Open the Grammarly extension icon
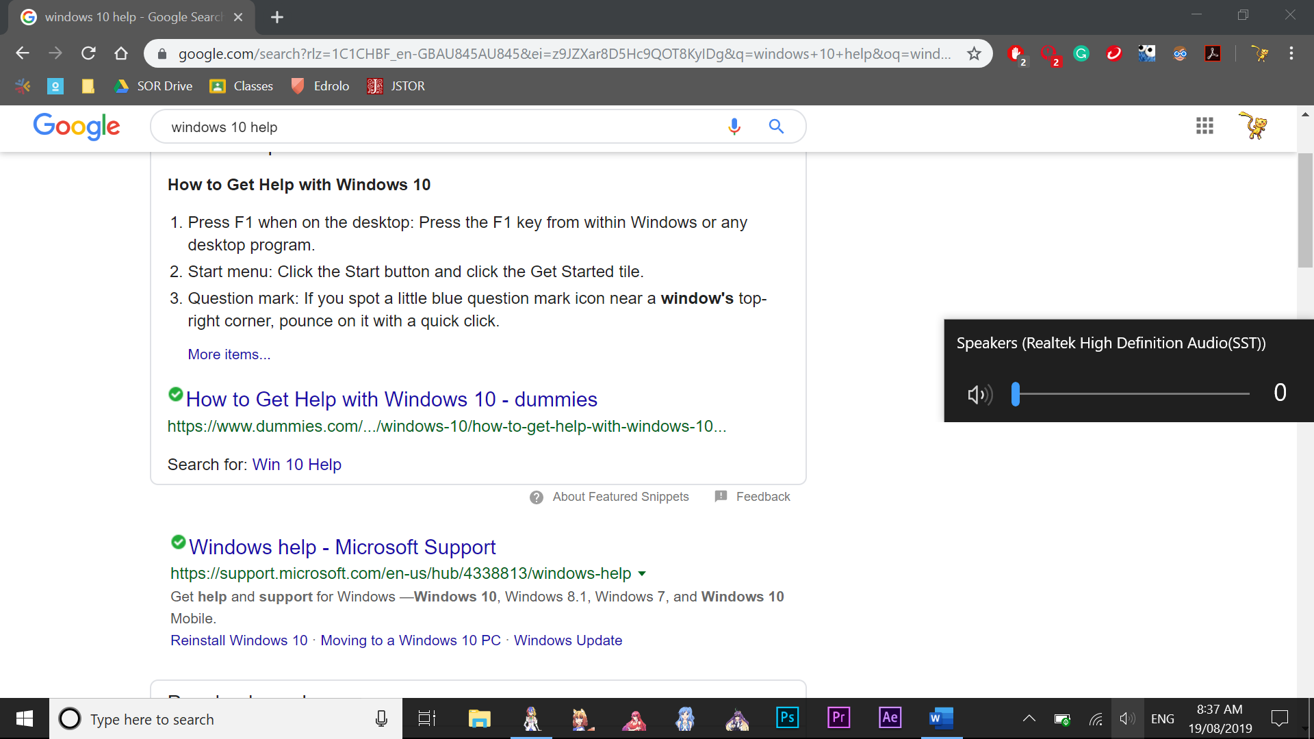Screen dimensions: 1314x739 1081,53
